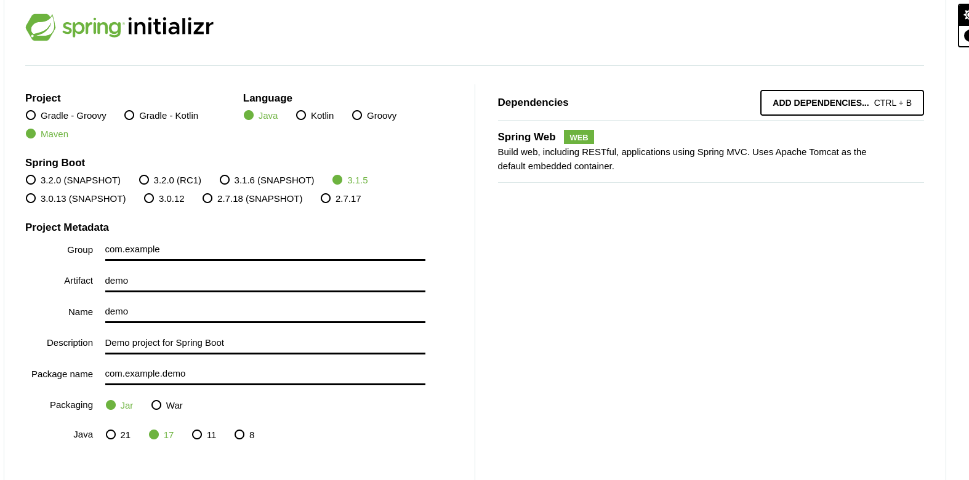Choose Groovy as the language

[357, 116]
